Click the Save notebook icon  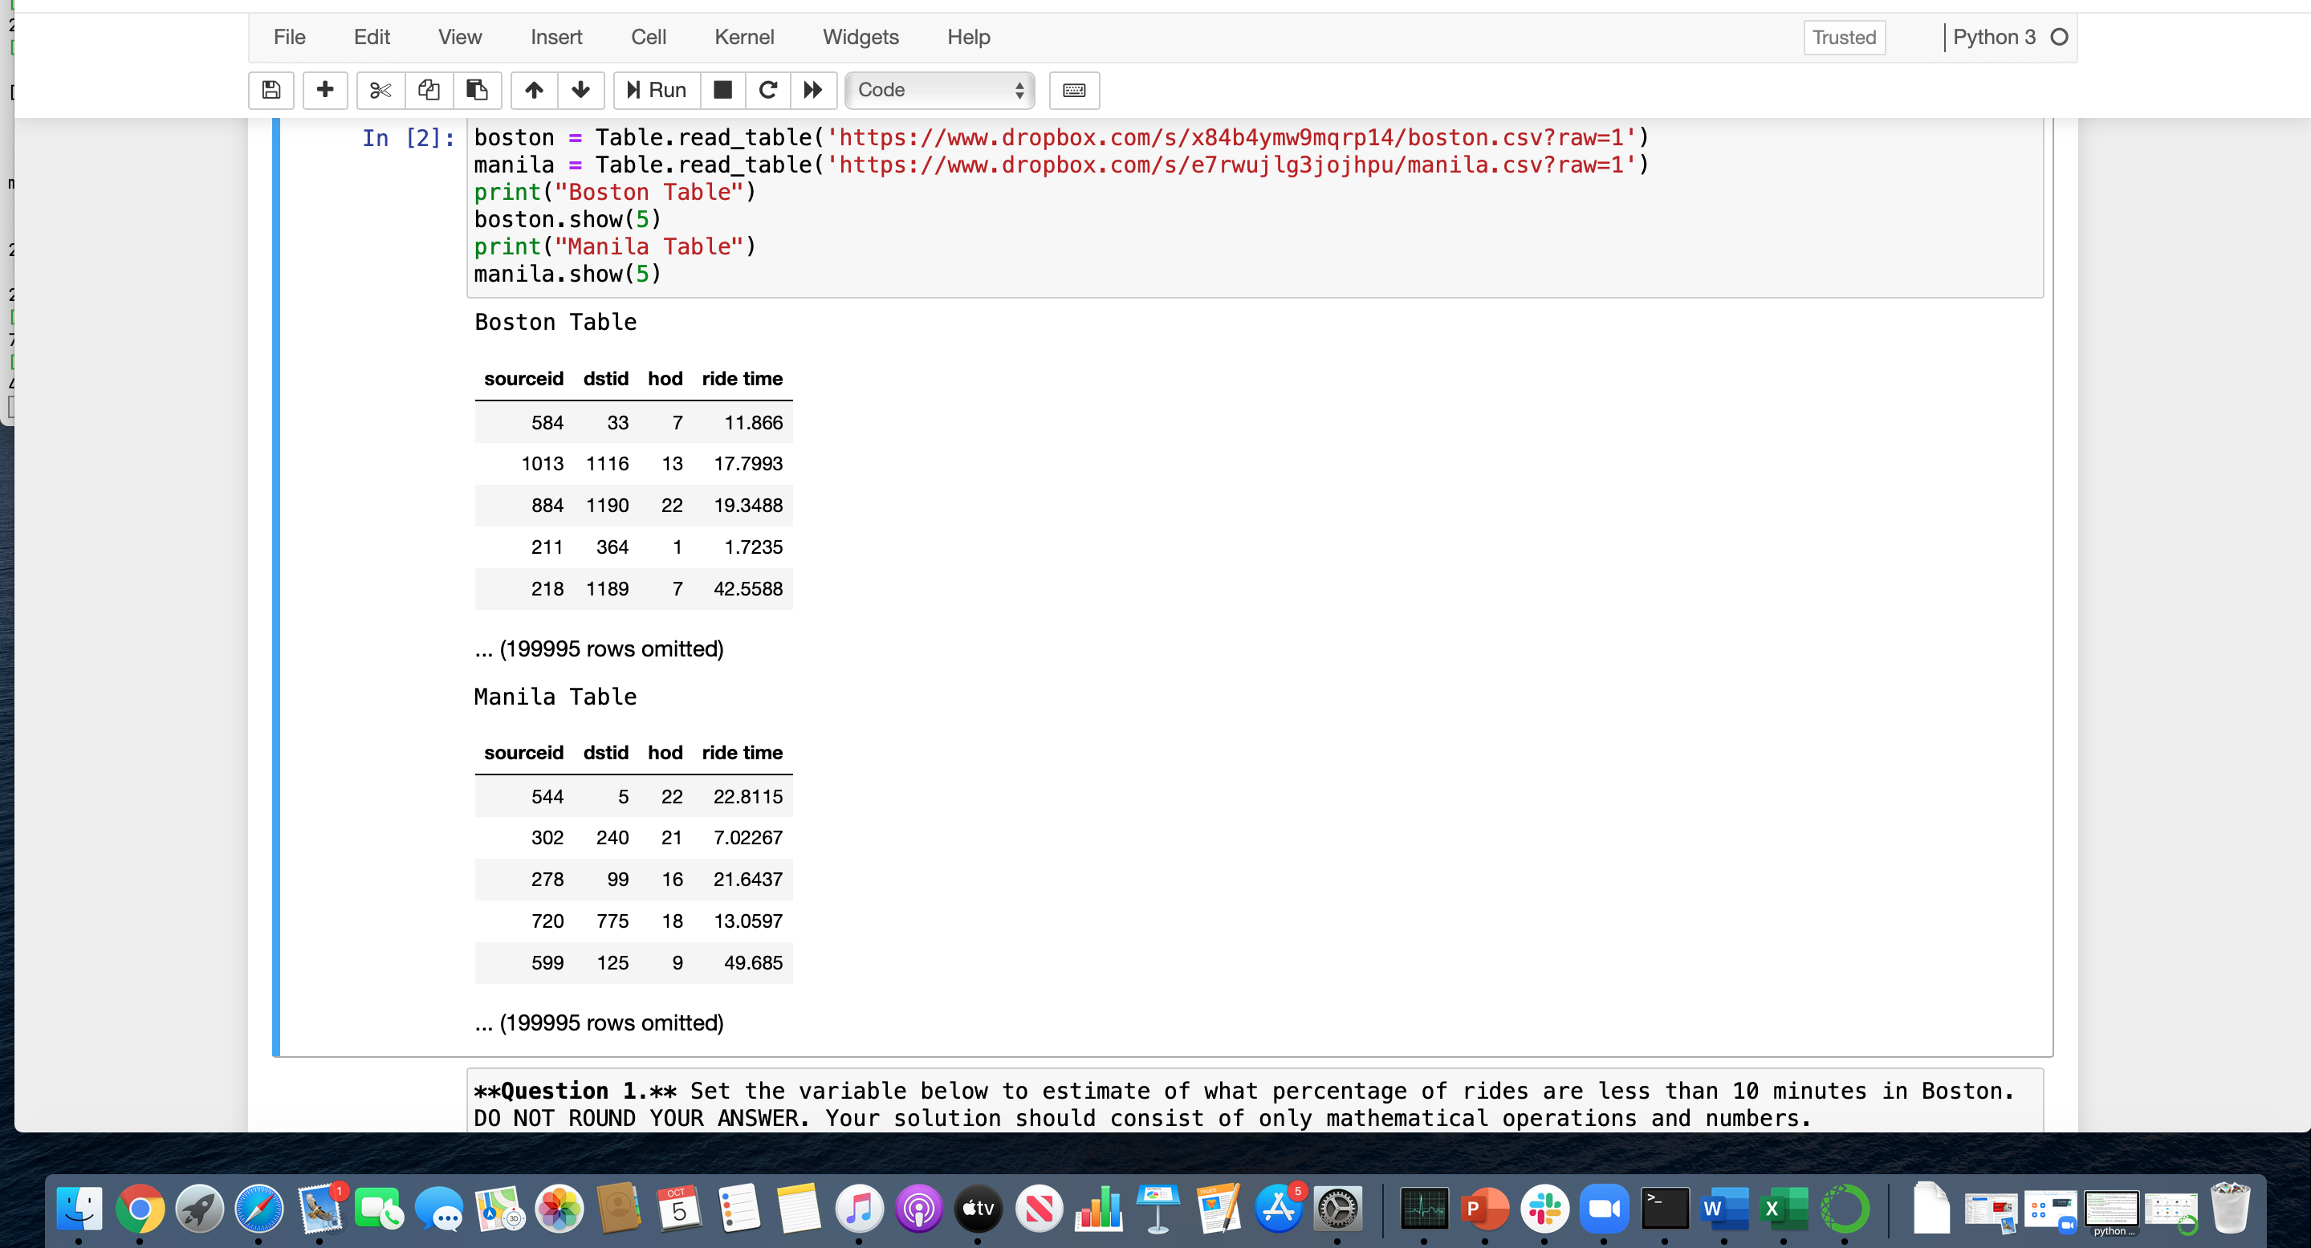click(269, 89)
